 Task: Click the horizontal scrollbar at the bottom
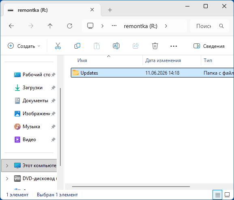[131, 187]
